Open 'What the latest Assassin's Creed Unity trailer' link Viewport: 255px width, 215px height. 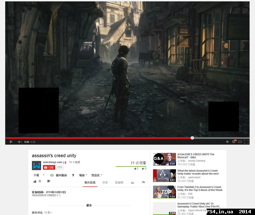tap(198, 172)
